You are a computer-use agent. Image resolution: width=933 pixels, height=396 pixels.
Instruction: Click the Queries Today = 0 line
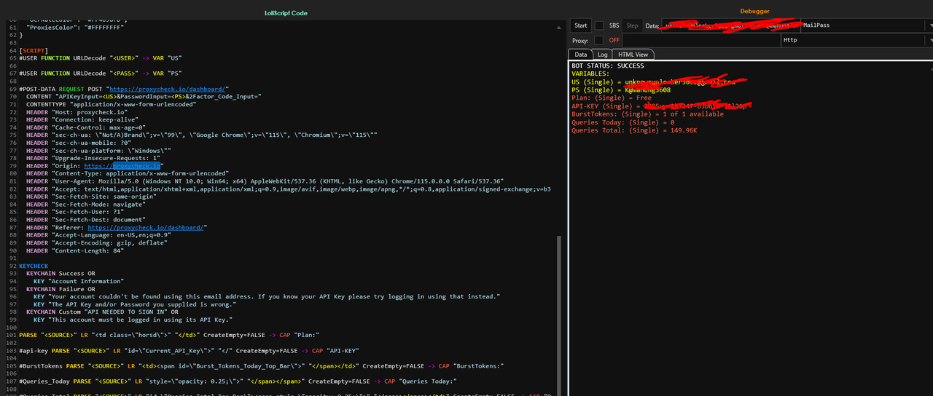(x=622, y=122)
